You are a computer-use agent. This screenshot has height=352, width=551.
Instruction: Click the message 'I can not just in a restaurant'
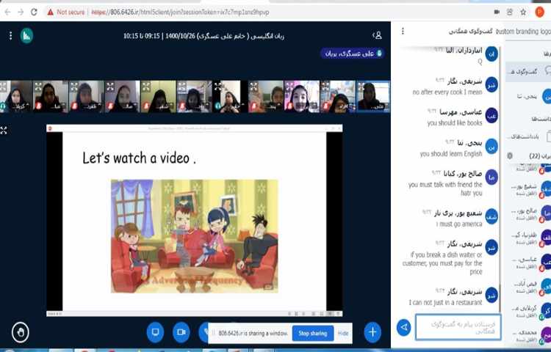[x=445, y=302]
